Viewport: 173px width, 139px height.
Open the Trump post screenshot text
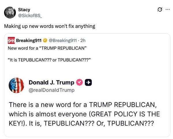pyautogui.click(x=84, y=114)
